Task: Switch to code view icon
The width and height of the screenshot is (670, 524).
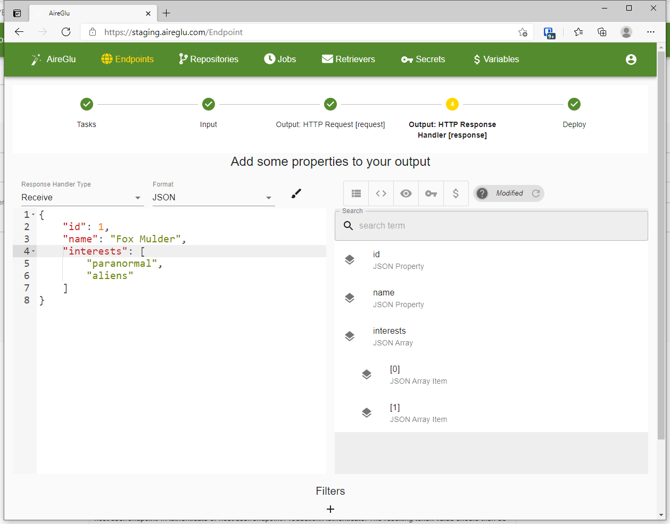Action: [x=381, y=193]
